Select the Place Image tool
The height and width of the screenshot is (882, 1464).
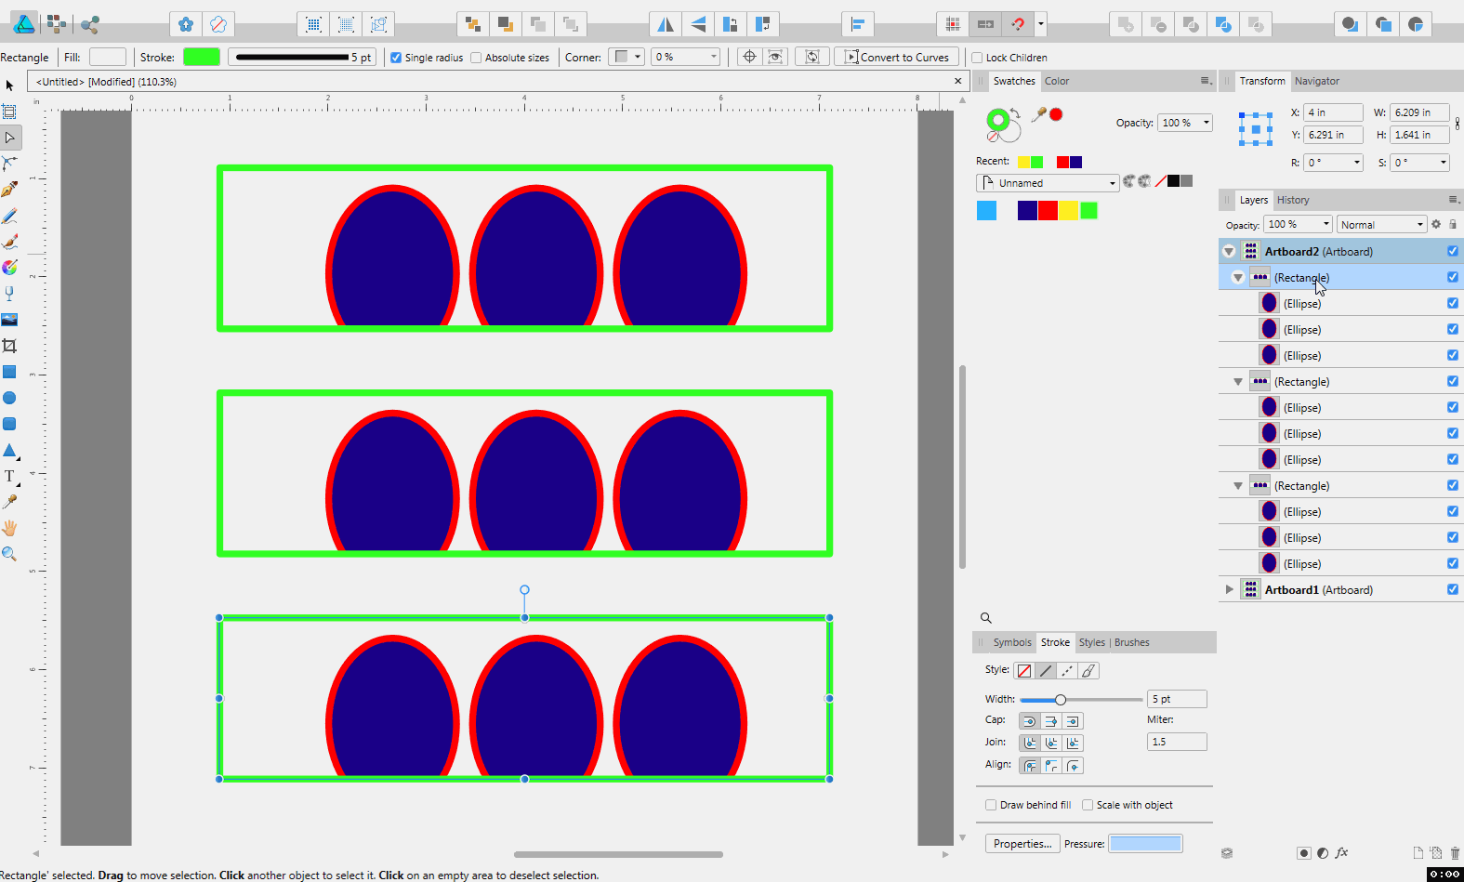[9, 320]
